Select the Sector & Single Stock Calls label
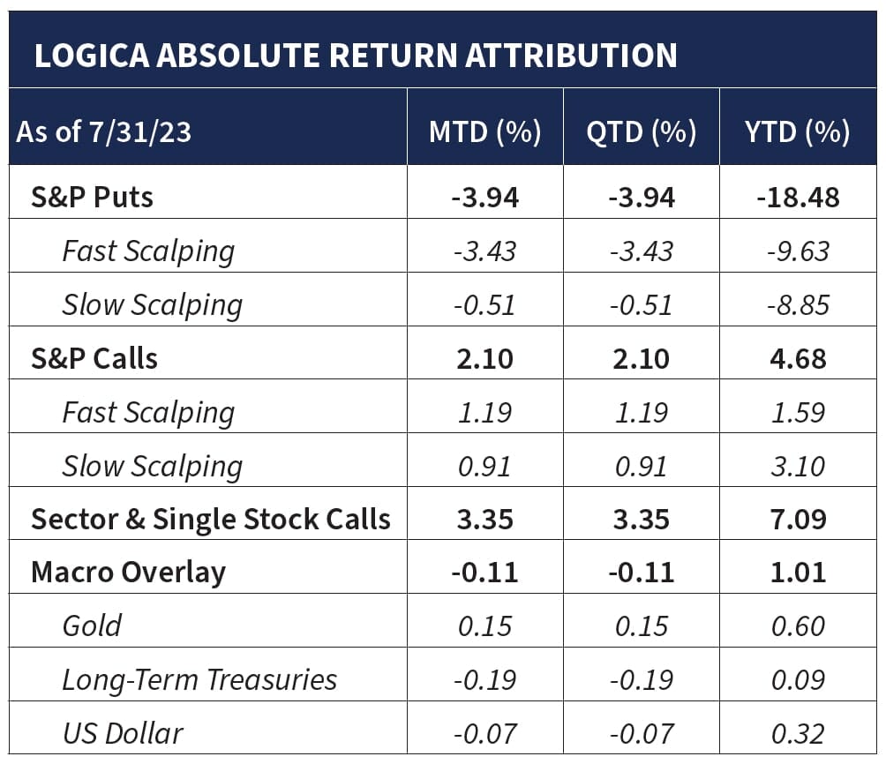886x764 pixels. pyautogui.click(x=210, y=519)
